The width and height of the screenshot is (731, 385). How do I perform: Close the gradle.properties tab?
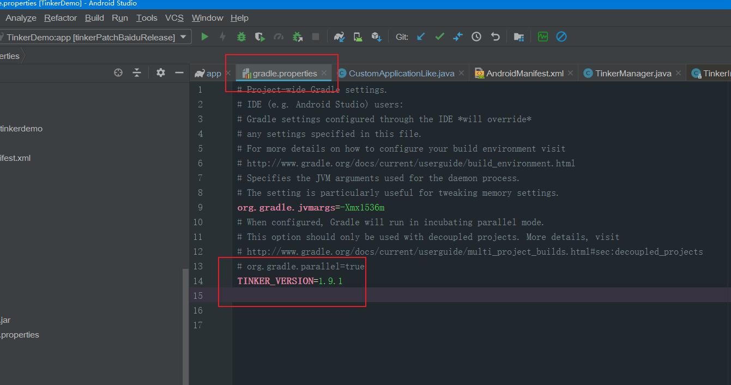(x=324, y=73)
